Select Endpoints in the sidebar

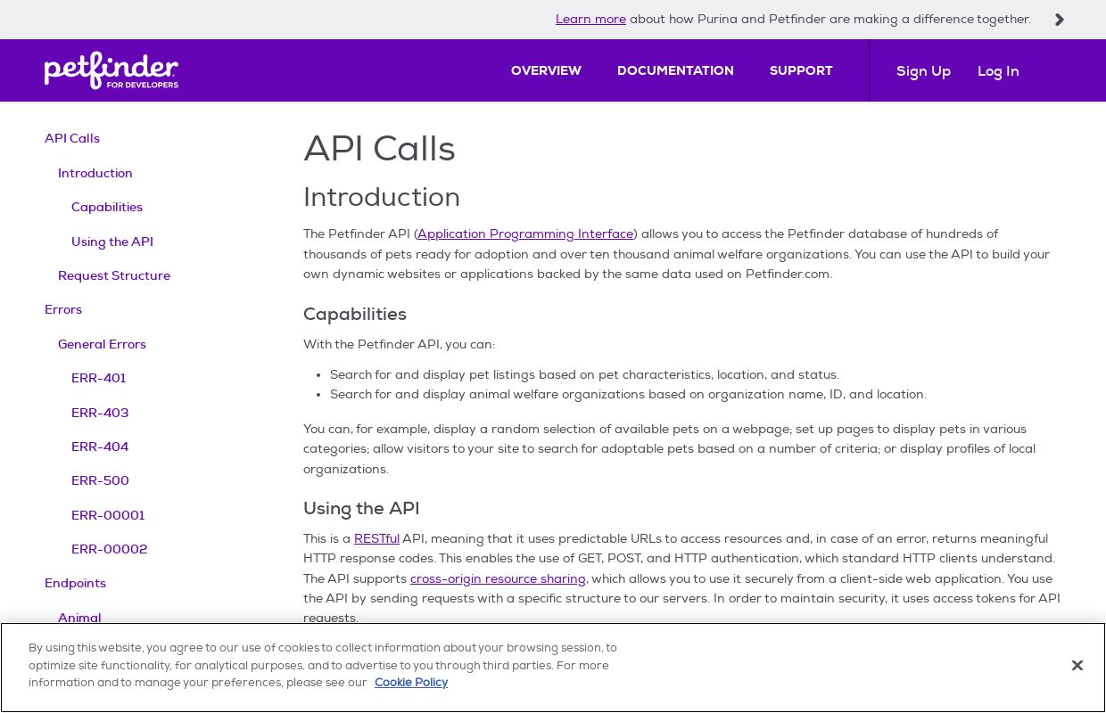(x=75, y=583)
